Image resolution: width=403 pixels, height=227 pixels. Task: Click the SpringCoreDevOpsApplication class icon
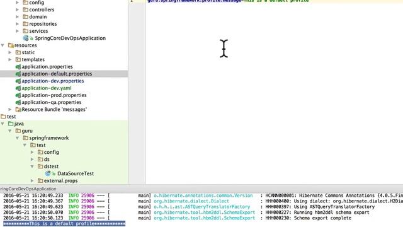pyautogui.click(x=26, y=38)
